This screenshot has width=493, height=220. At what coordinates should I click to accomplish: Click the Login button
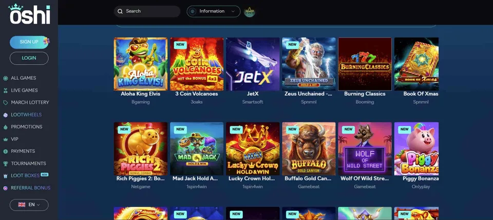pos(29,58)
